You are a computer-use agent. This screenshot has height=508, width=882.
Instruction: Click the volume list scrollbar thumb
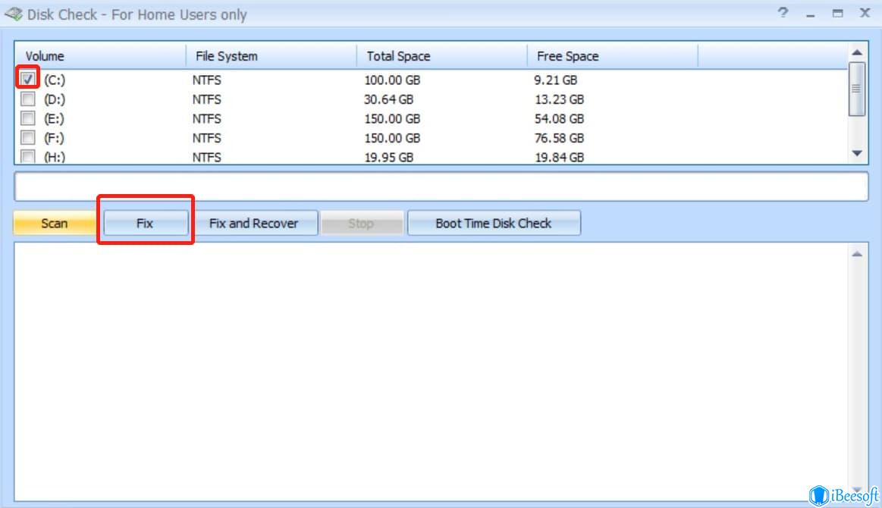[857, 89]
